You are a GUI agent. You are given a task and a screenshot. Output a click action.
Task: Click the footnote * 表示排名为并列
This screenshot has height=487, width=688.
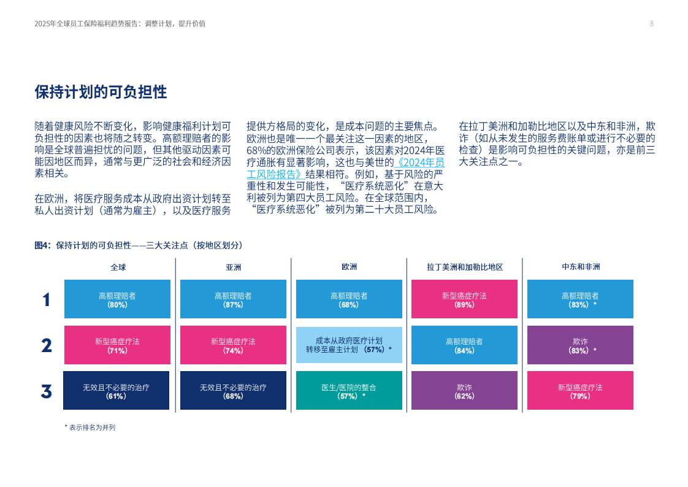coord(90,428)
